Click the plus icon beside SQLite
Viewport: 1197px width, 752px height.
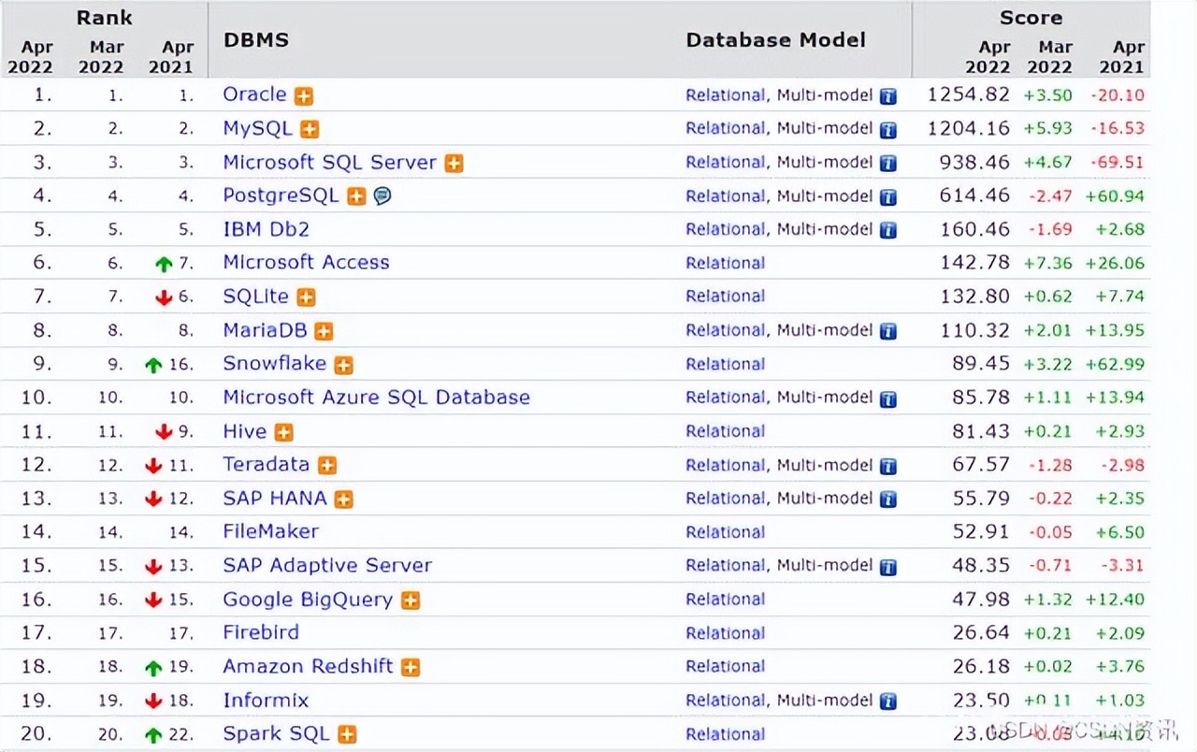click(x=306, y=297)
